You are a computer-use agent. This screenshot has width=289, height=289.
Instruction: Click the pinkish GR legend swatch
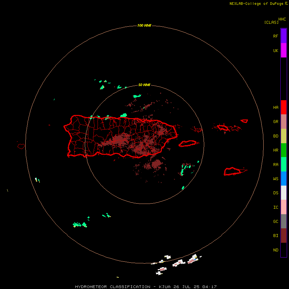point(284,122)
